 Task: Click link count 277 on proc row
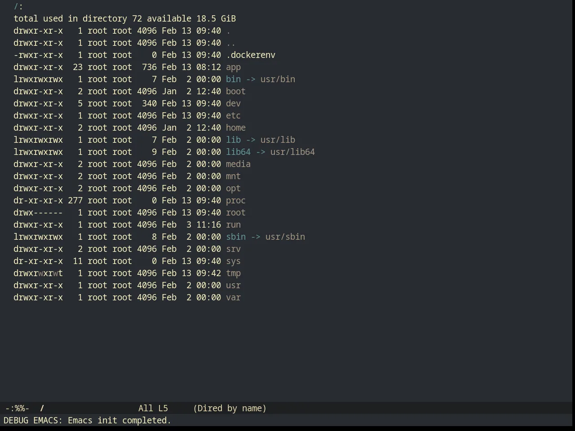point(75,201)
